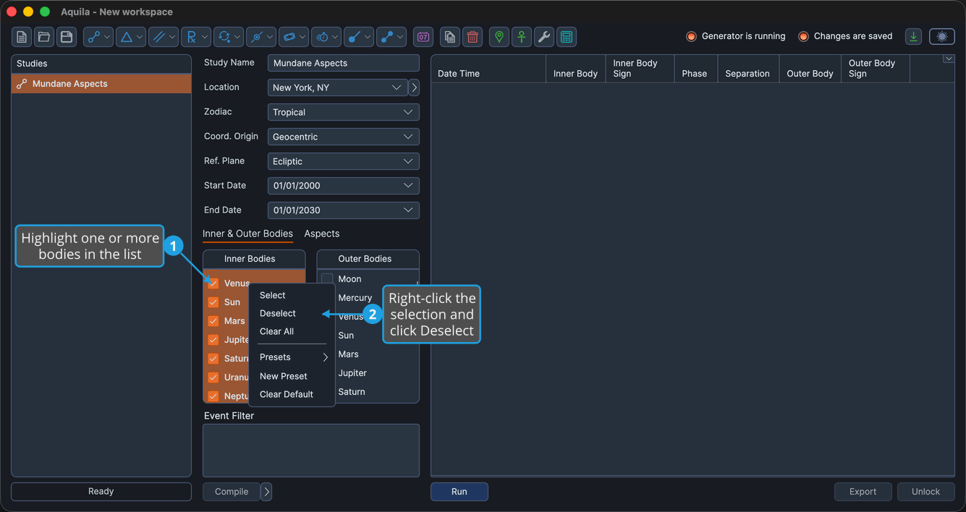Click the Ready status button
The image size is (966, 512).
tap(101, 492)
